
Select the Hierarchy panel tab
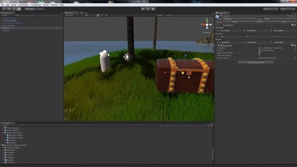pyautogui.click(x=7, y=13)
